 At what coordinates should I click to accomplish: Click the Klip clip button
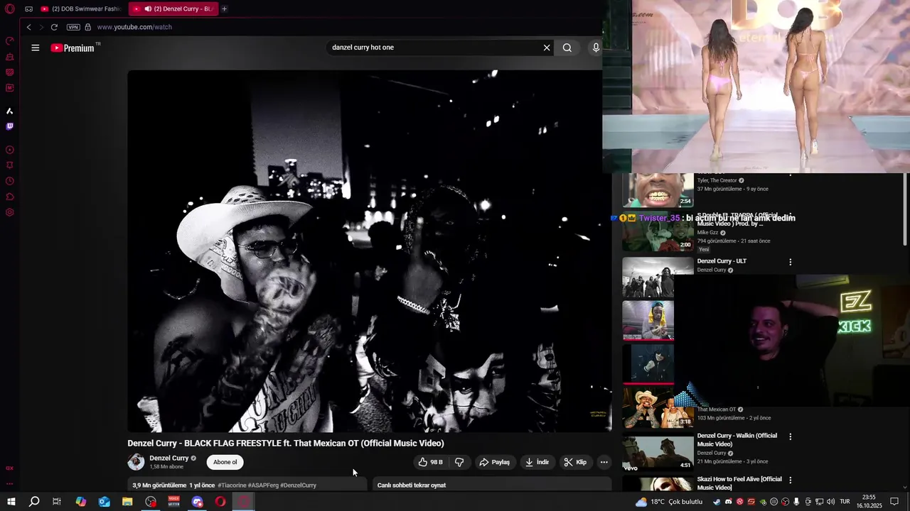tap(576, 462)
